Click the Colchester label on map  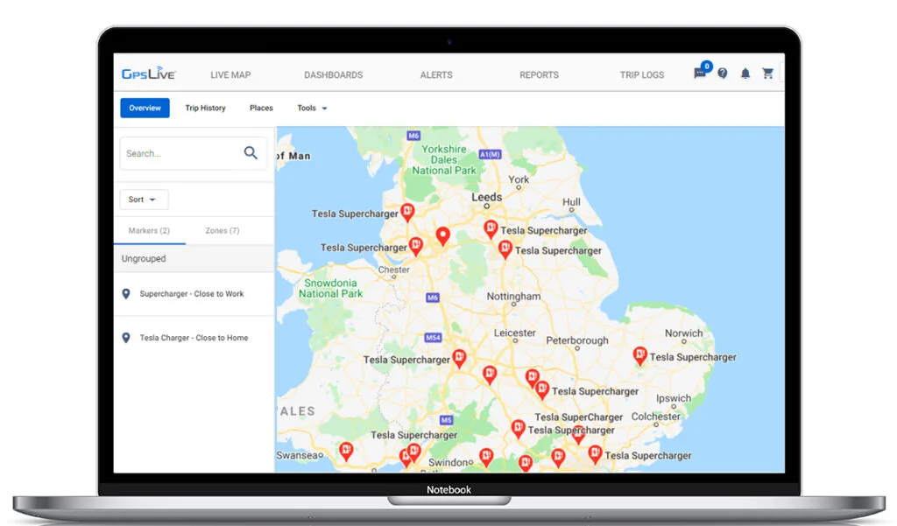(x=656, y=417)
